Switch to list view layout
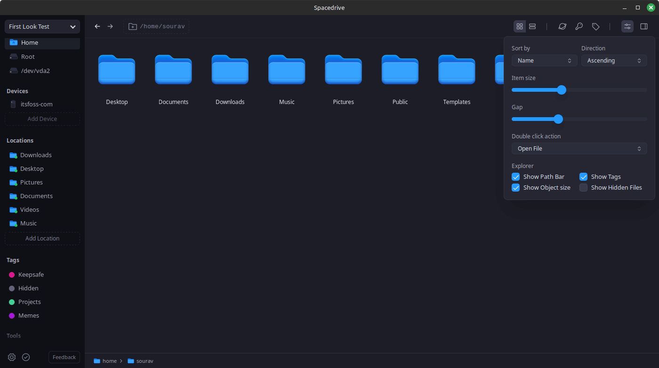Viewport: 659px width, 368px height. [x=532, y=26]
